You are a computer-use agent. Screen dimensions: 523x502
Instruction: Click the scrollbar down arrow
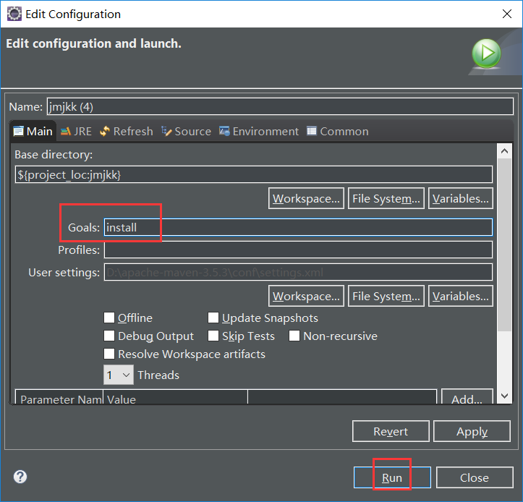point(505,396)
